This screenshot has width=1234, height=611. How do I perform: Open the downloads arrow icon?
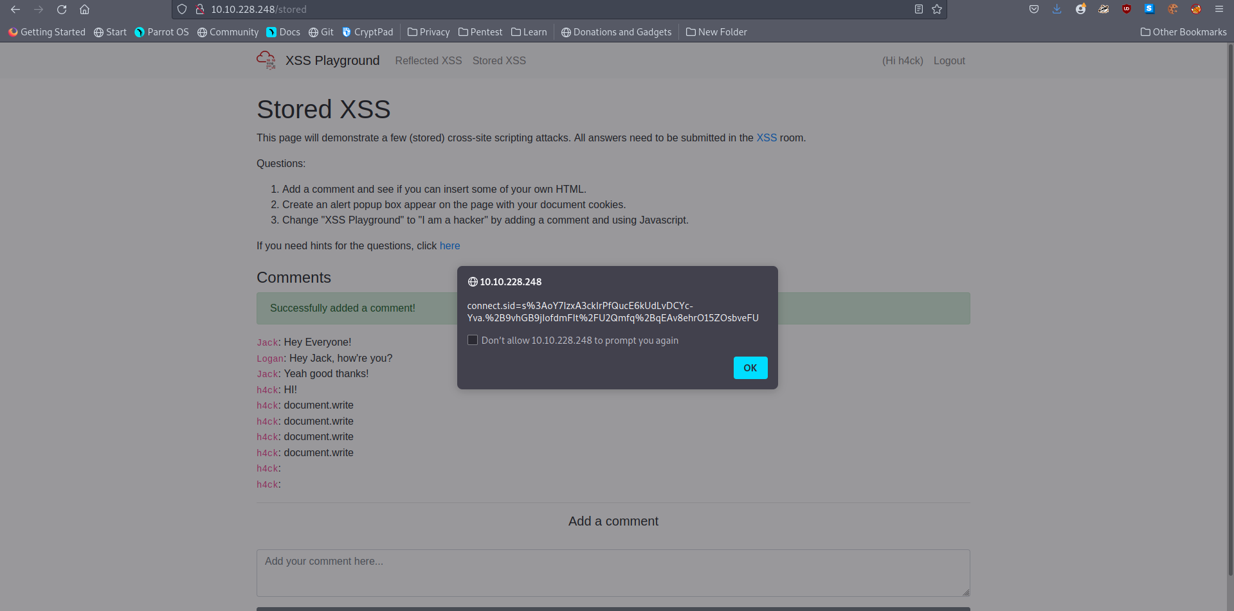coord(1057,9)
